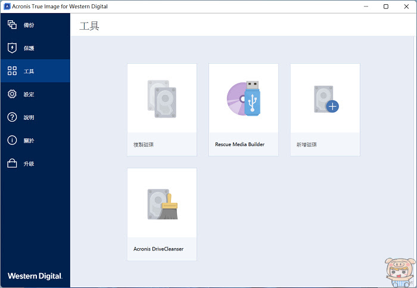Open the Rescue Media Builder USB icon
The width and height of the screenshot is (417, 288).
(x=243, y=98)
